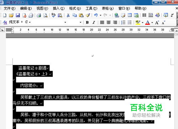Apply the red font color
Image resolution: width=178 pixels, height=129 pixels.
[147, 22]
